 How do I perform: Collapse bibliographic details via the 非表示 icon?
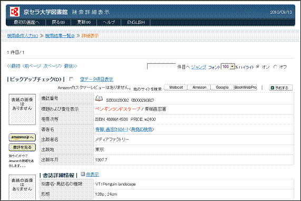point(83,174)
